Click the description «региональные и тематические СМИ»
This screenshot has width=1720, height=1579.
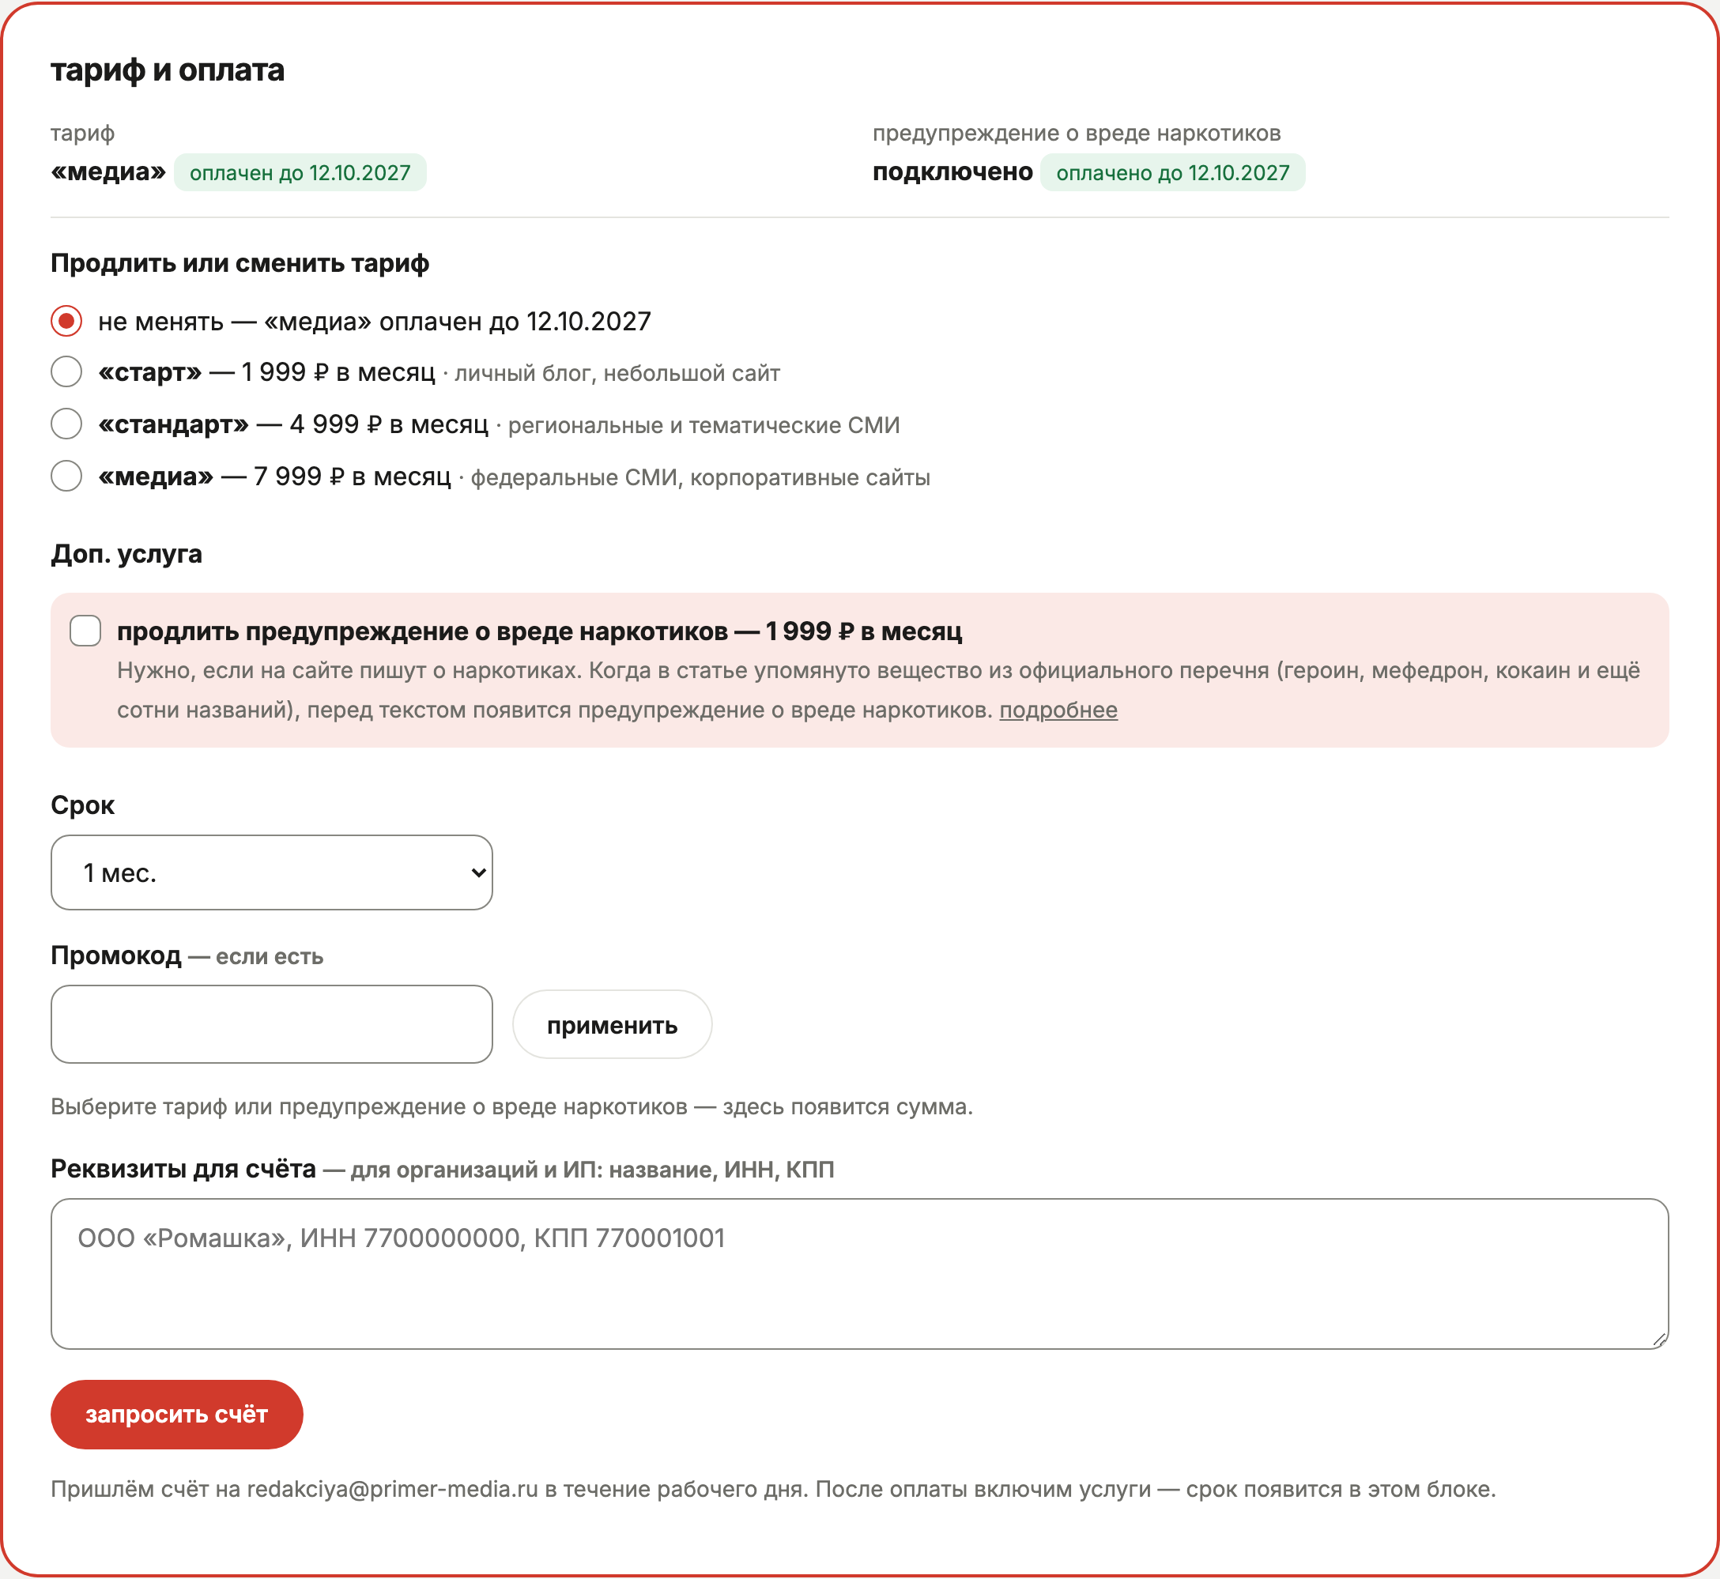pyautogui.click(x=704, y=425)
